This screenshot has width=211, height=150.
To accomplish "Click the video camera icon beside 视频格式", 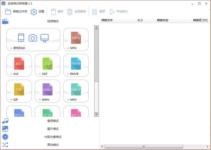I will 5,21.
